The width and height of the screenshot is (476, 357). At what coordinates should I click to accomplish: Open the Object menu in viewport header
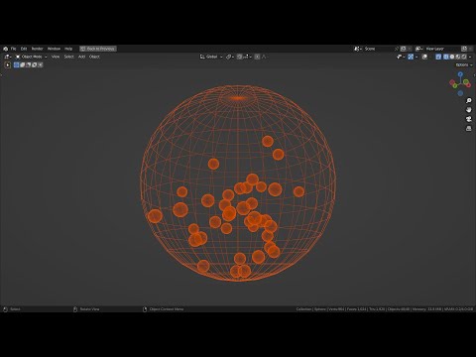click(94, 57)
